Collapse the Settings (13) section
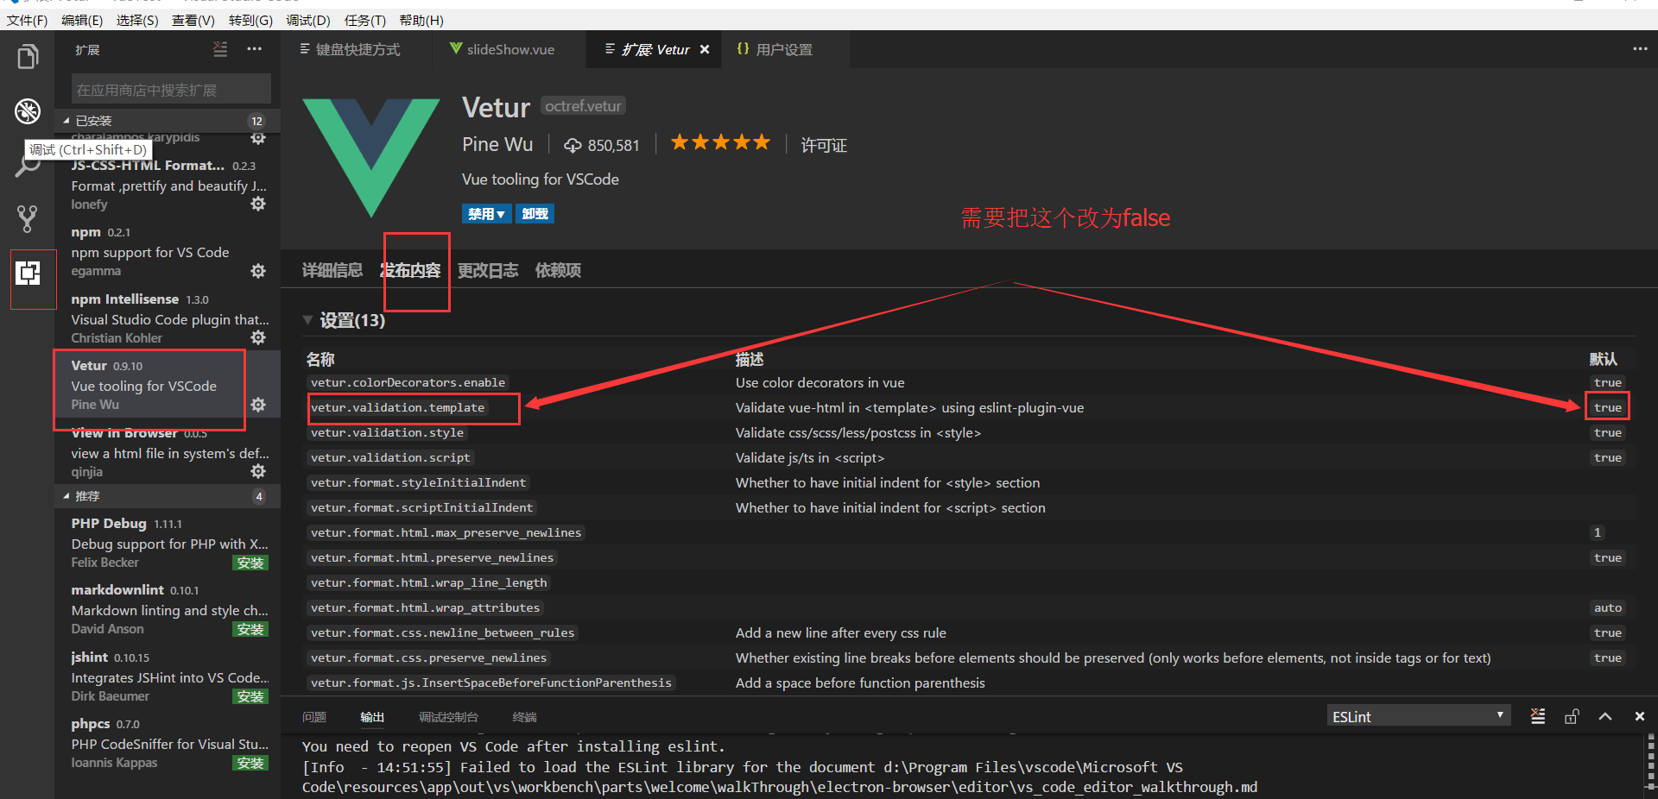This screenshot has height=799, width=1658. (x=344, y=320)
